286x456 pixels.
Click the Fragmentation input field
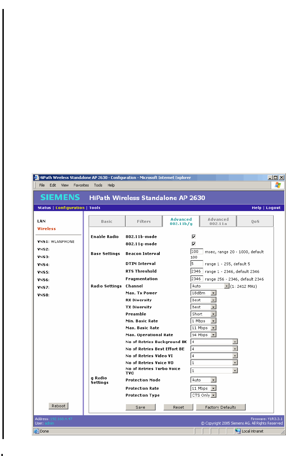pyautogui.click(x=197, y=279)
